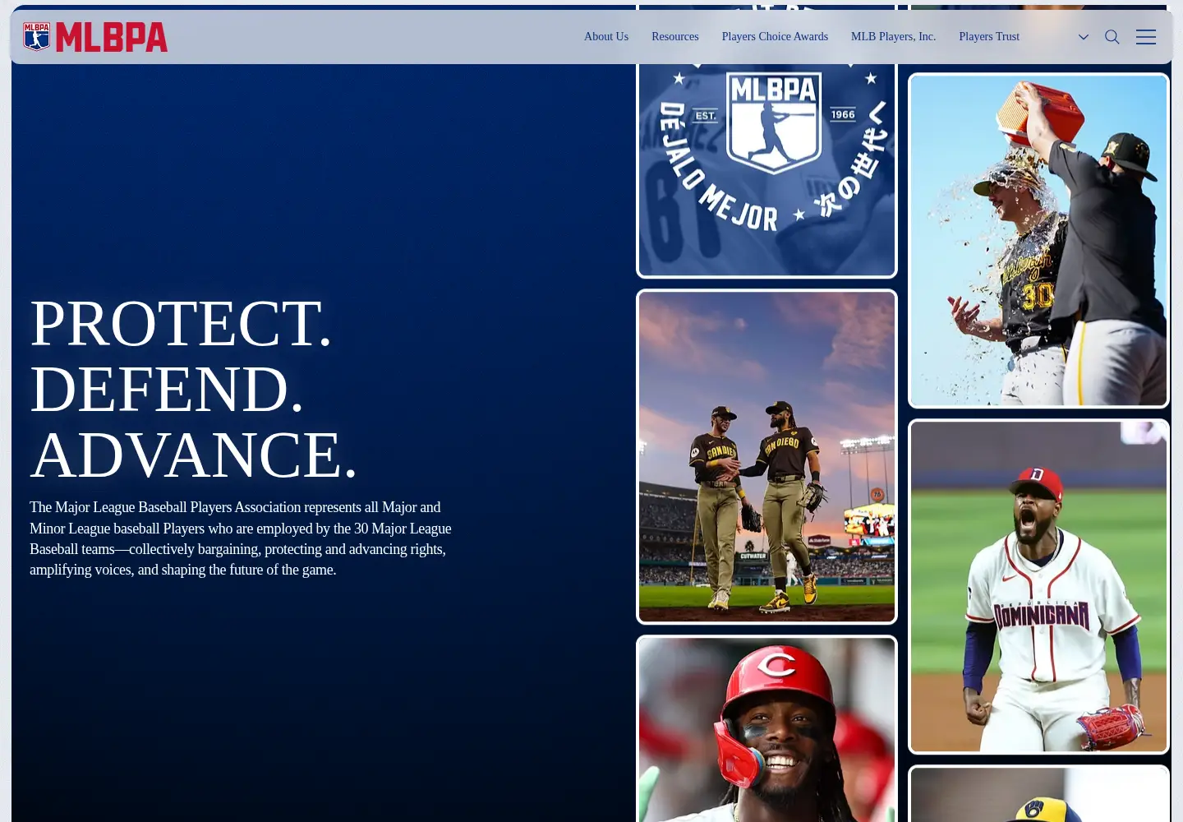Expand the chevron dropdown beside Players Trust

click(1084, 37)
